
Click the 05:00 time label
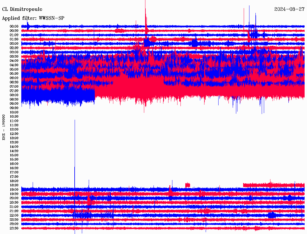[x=14, y=69]
